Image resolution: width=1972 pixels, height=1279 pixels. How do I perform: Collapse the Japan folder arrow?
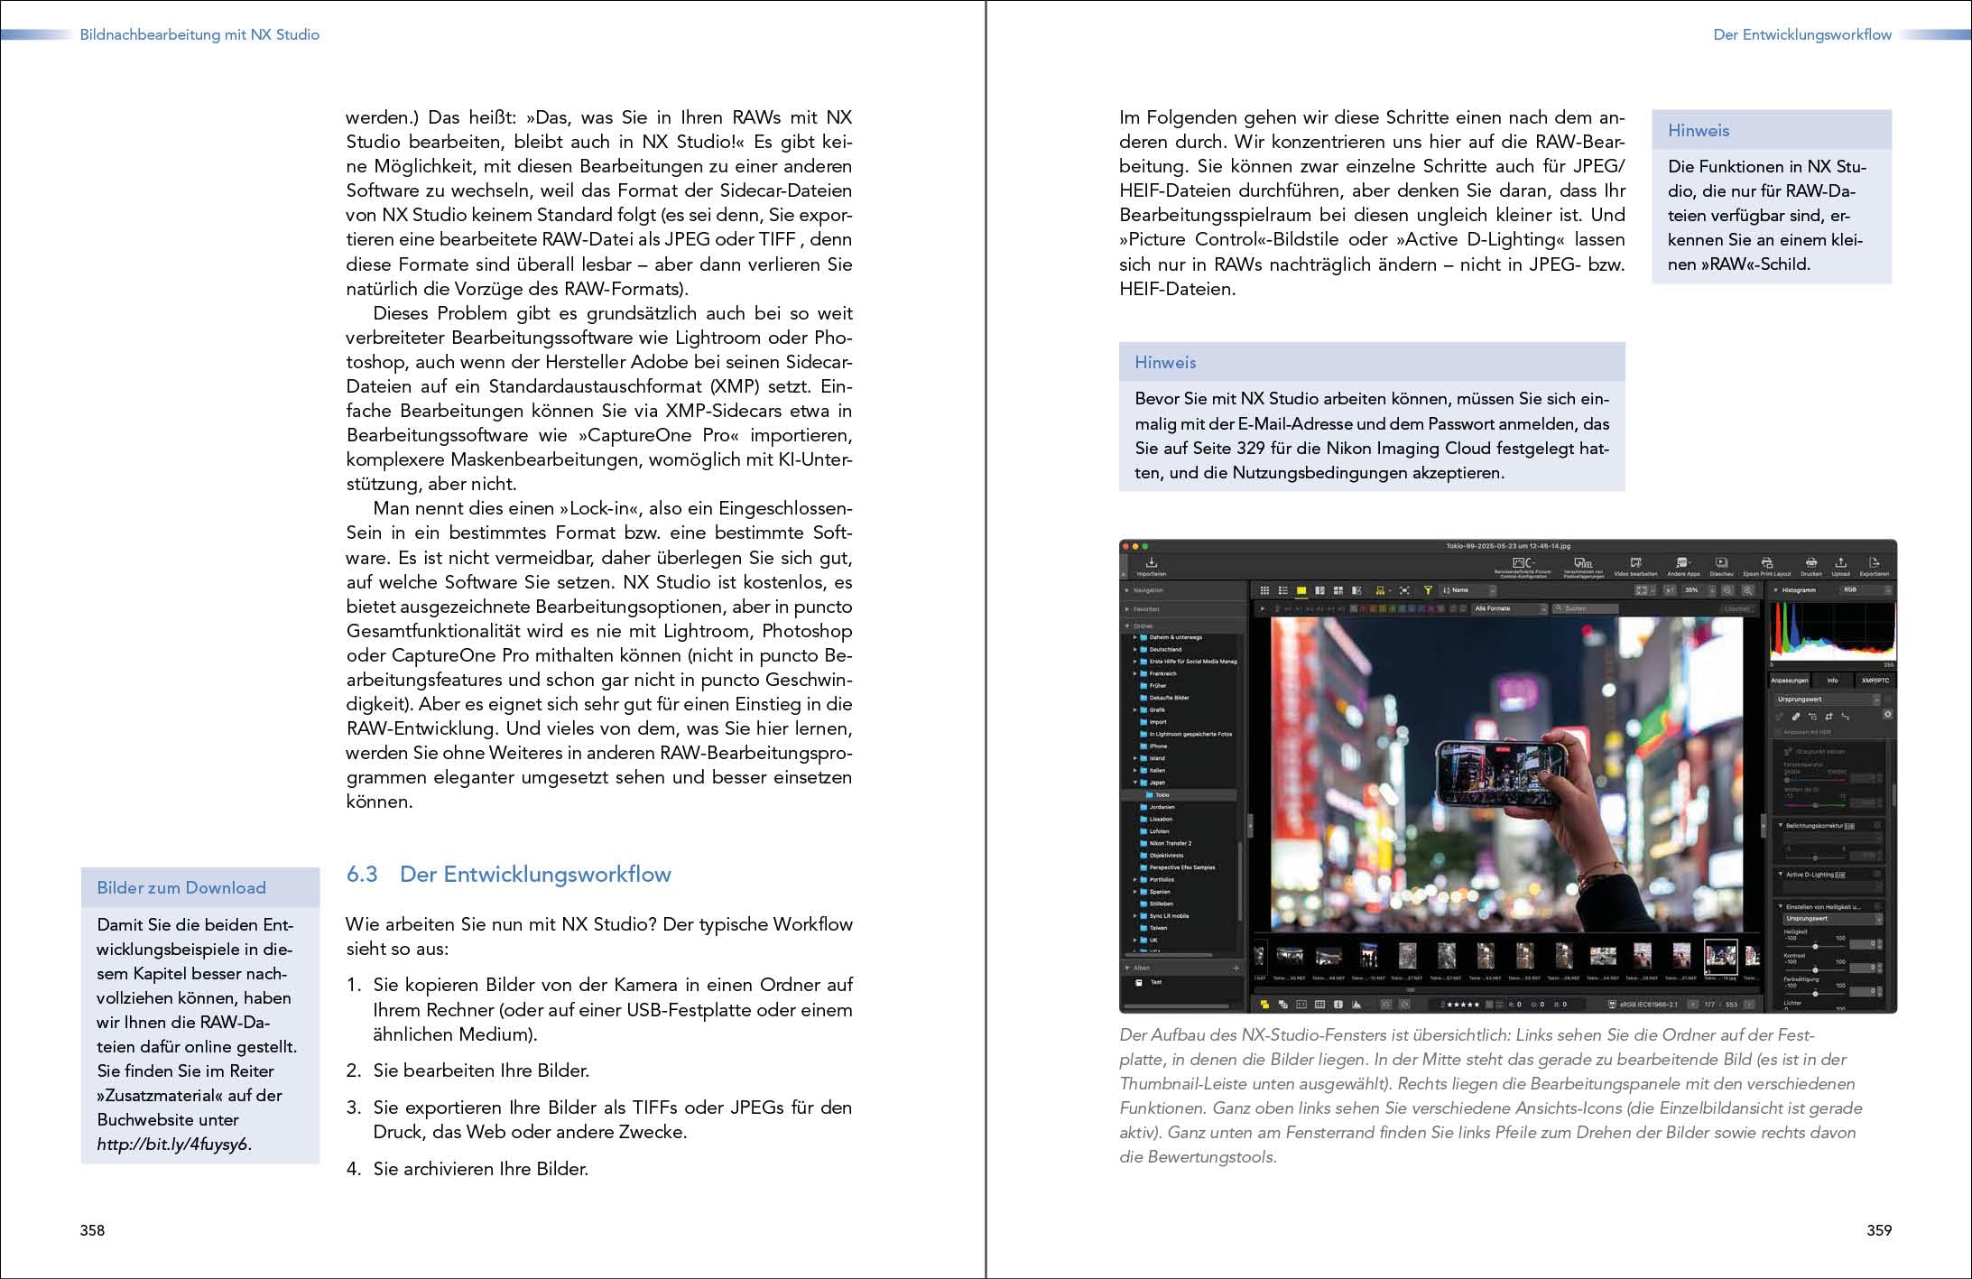pyautogui.click(x=1135, y=783)
